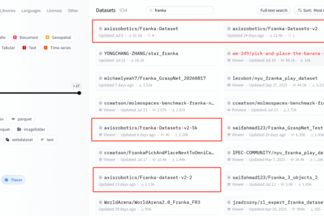Click the Full-text search button
The width and height of the screenshot is (324, 216).
(x=274, y=10)
